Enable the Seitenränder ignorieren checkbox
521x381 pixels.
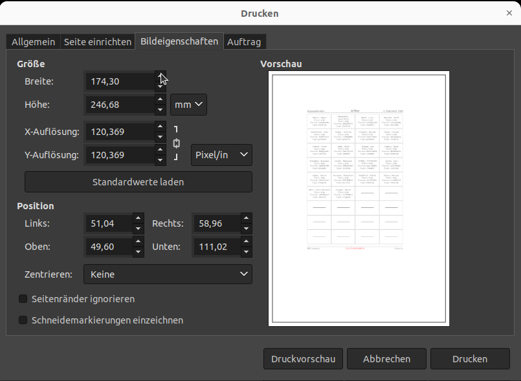click(23, 299)
